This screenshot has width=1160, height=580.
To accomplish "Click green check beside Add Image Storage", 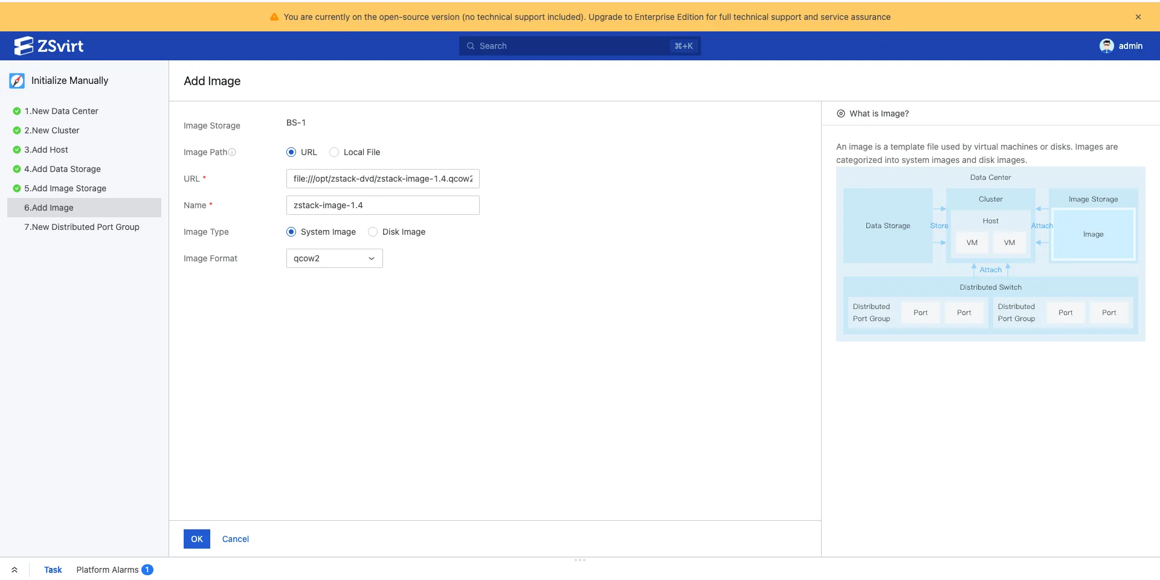I will pyautogui.click(x=17, y=188).
